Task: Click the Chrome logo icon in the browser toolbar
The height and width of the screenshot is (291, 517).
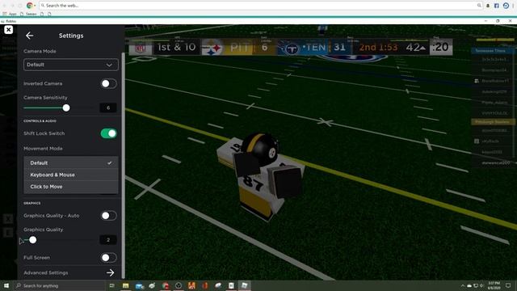Action: coord(30,6)
